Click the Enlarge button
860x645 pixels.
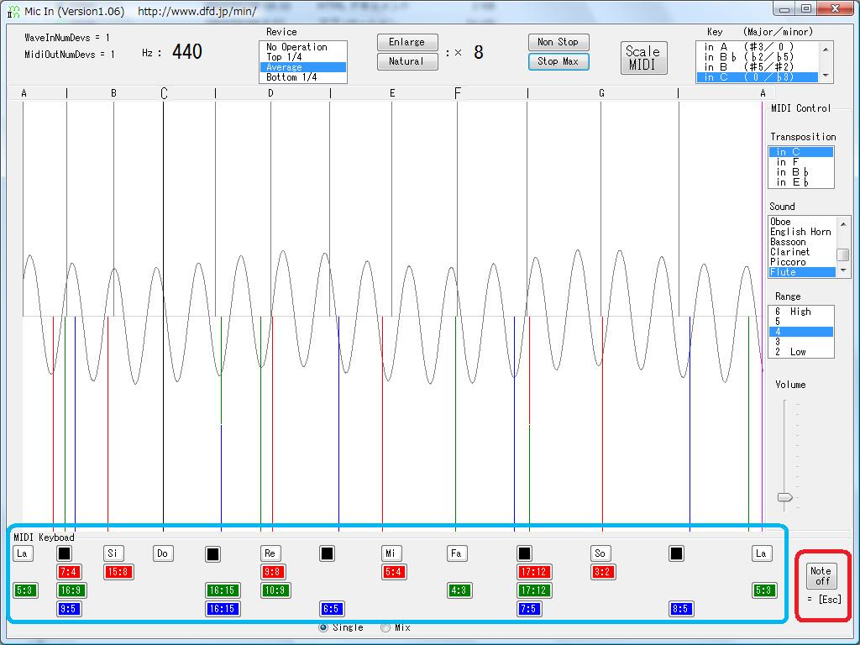407,42
